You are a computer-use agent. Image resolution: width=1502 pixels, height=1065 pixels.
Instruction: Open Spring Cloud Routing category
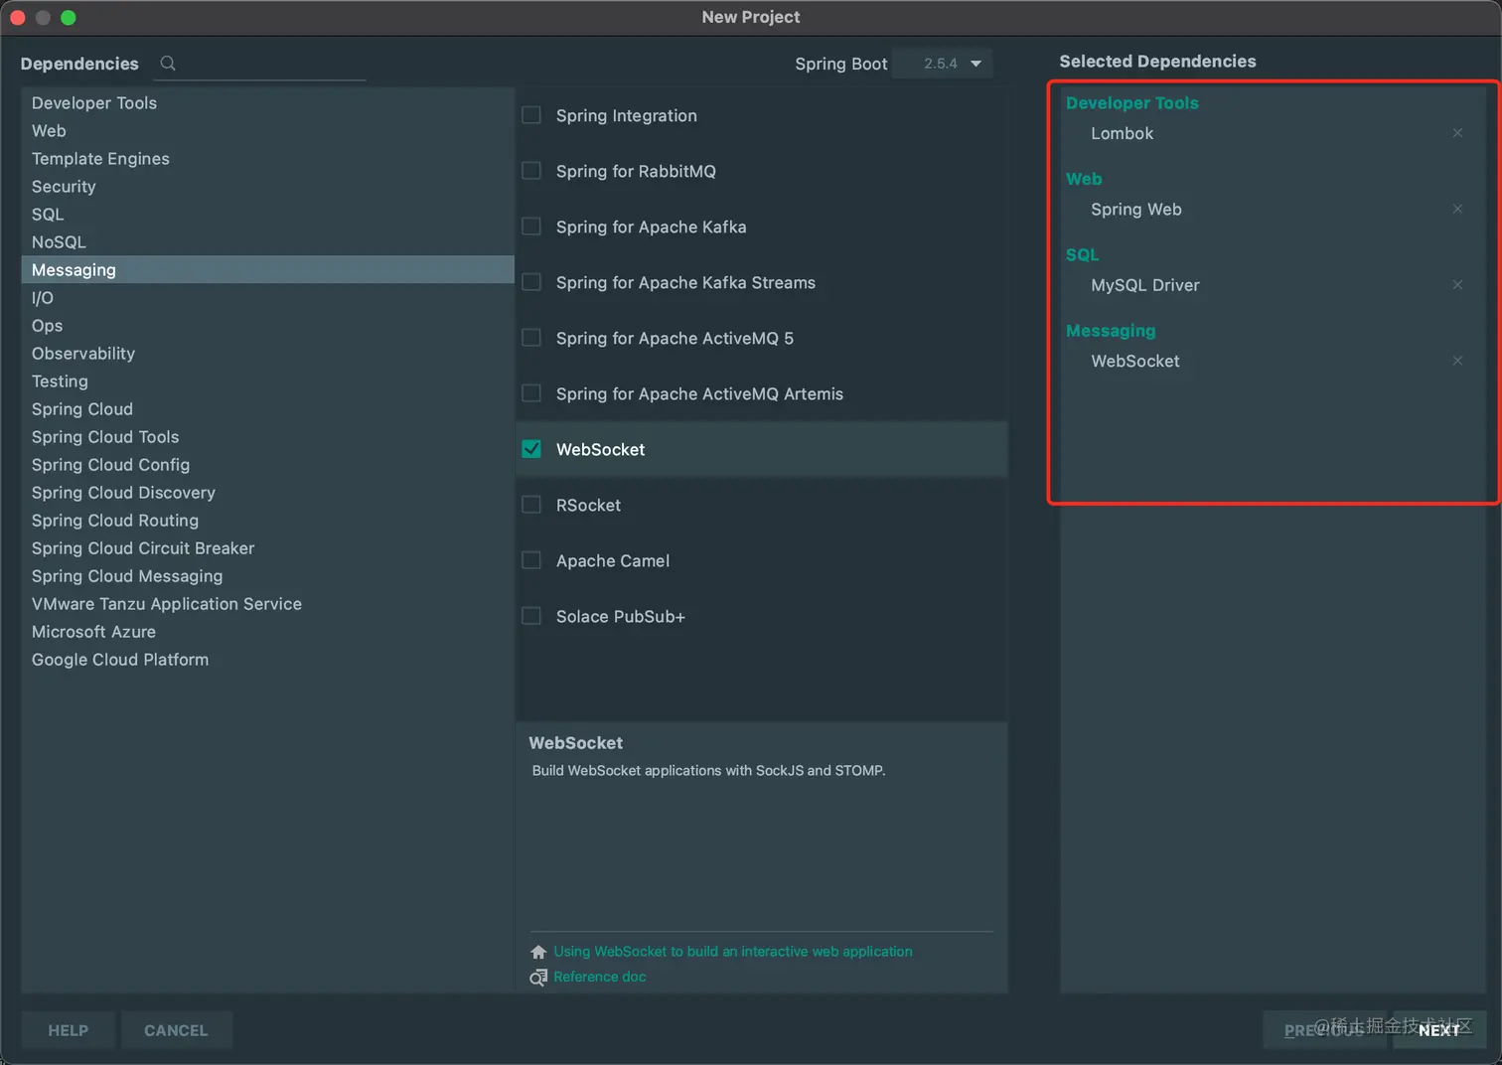[x=268, y=521]
